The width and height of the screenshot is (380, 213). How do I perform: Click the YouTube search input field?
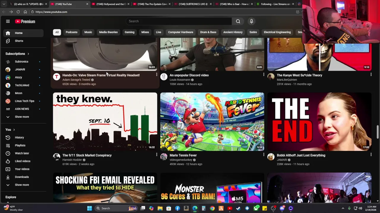click(179, 21)
